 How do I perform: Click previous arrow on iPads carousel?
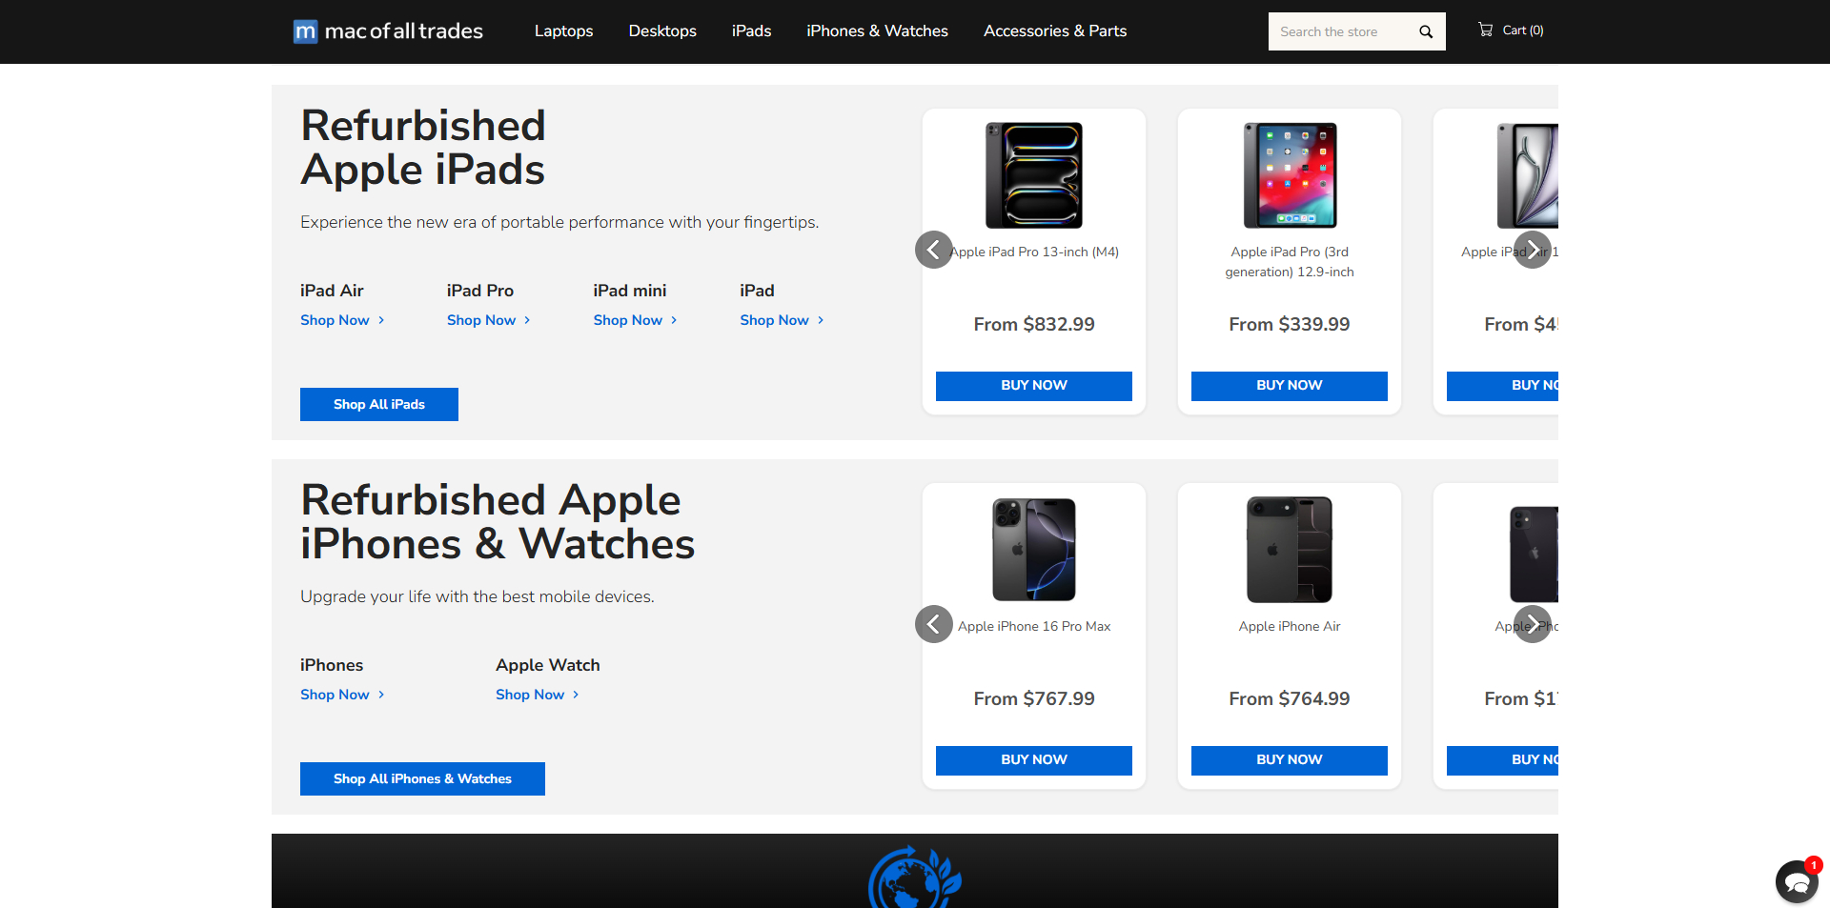[x=934, y=250]
